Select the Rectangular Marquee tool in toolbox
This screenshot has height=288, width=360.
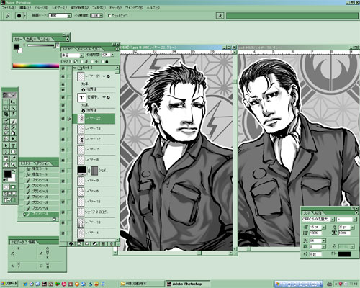tap(6, 102)
